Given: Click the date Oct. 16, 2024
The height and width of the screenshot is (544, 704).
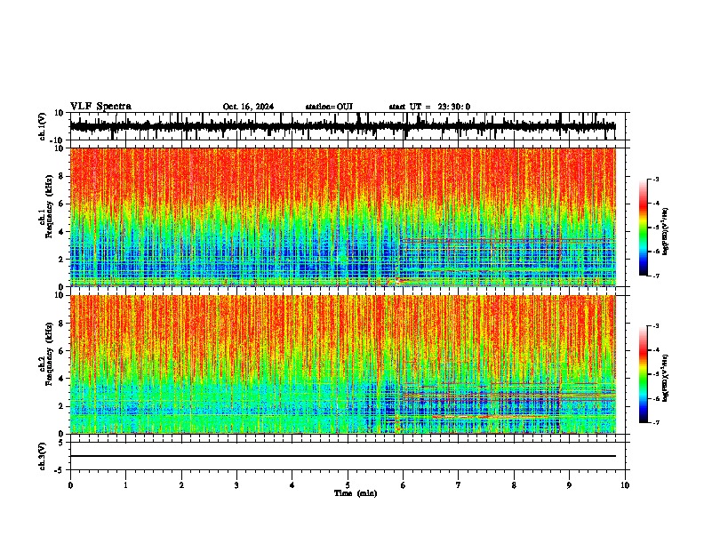Looking at the screenshot, I should coord(248,107).
